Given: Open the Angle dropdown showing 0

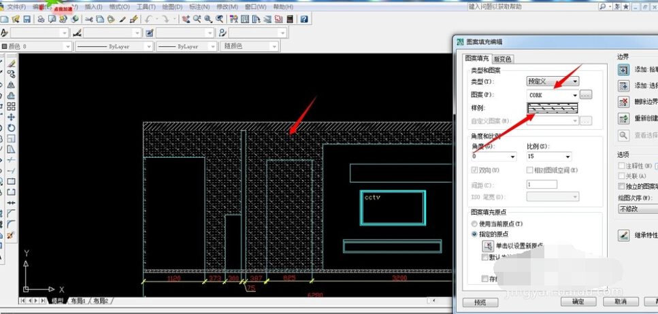Looking at the screenshot, I should pyautogui.click(x=494, y=156).
